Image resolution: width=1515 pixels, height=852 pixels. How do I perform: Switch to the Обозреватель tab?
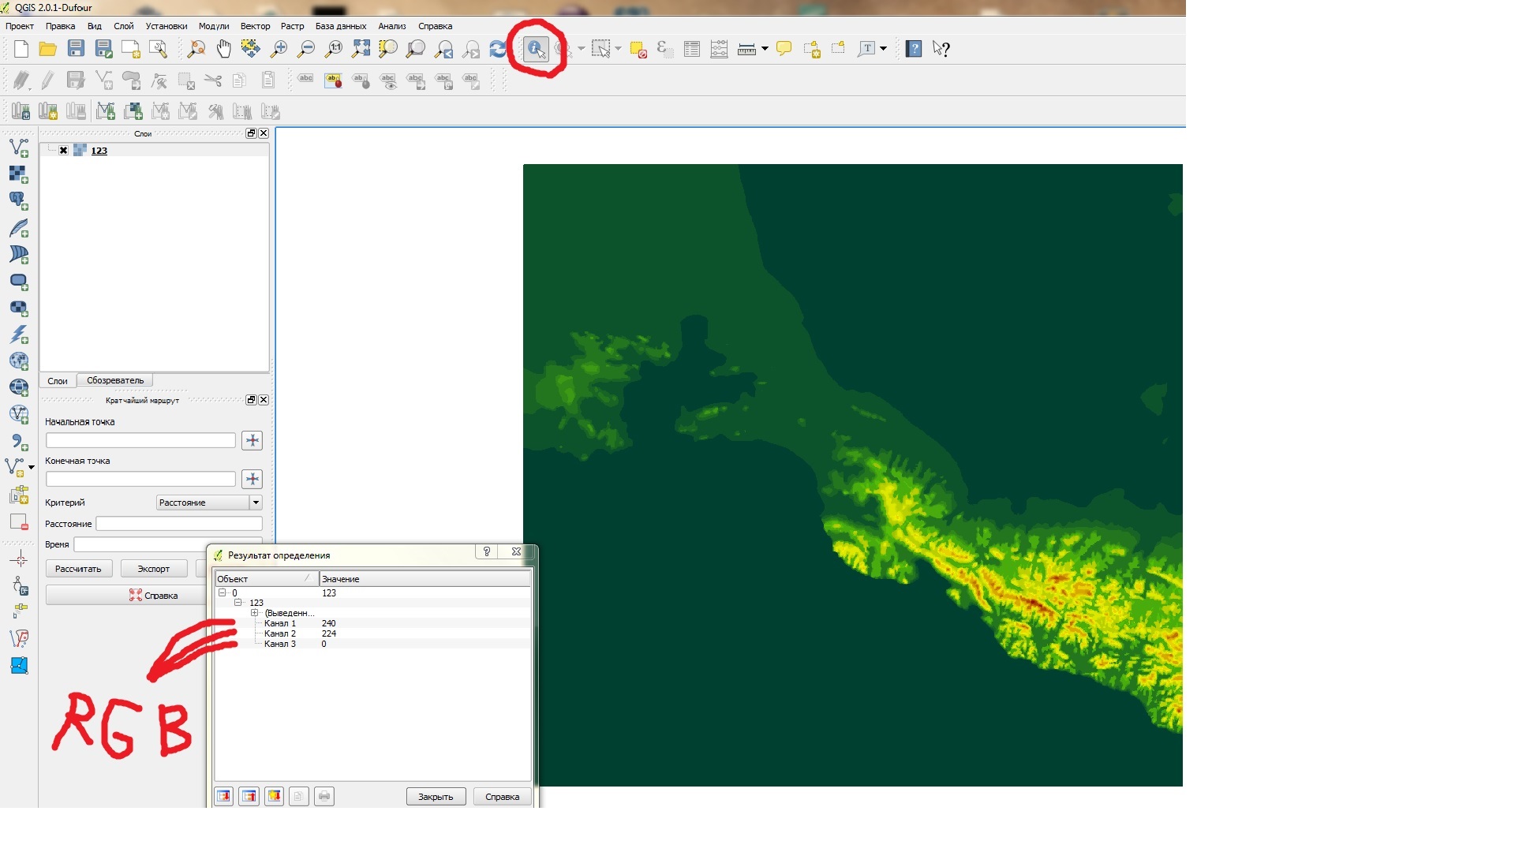[115, 380]
